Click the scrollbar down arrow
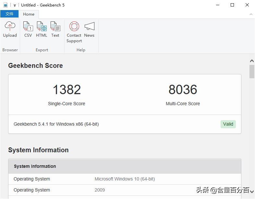 (x=252, y=192)
